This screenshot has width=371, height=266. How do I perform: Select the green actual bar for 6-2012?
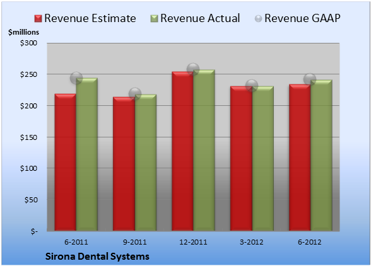[321, 155]
